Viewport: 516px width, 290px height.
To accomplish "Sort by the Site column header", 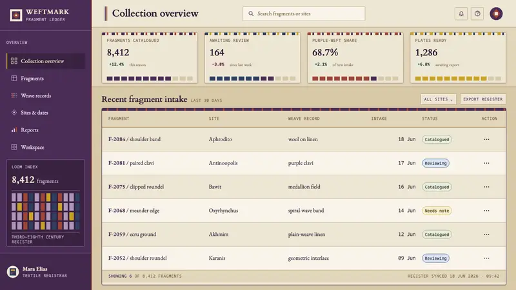I will (x=214, y=119).
